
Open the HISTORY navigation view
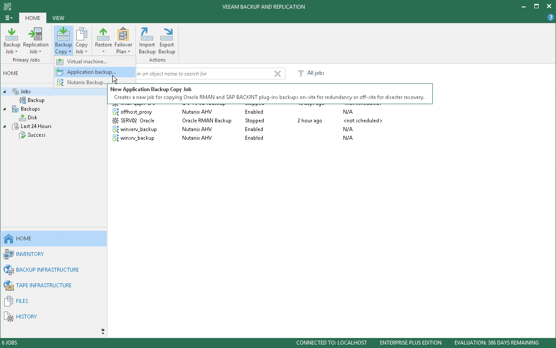[53, 317]
